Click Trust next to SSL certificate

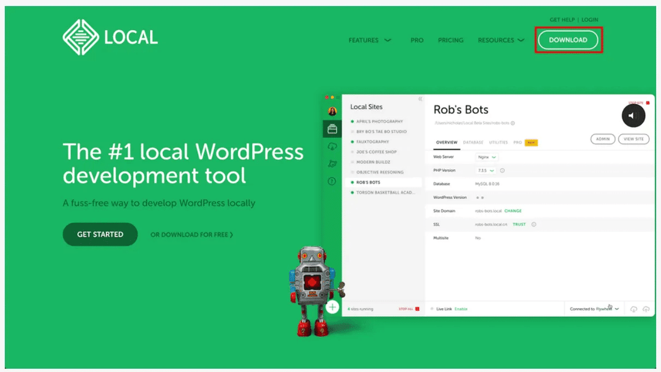click(519, 224)
